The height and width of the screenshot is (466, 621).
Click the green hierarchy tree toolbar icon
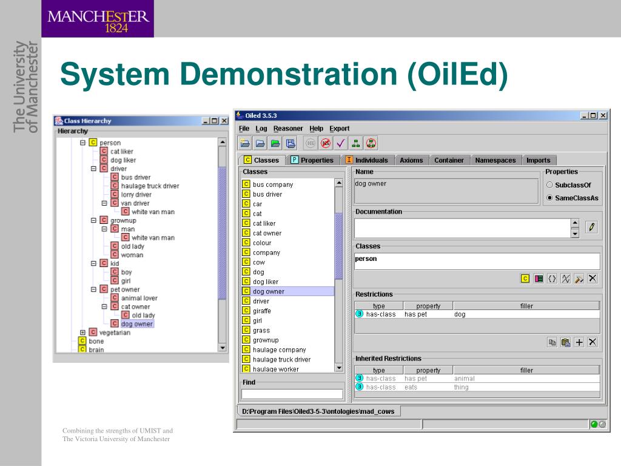[356, 143]
